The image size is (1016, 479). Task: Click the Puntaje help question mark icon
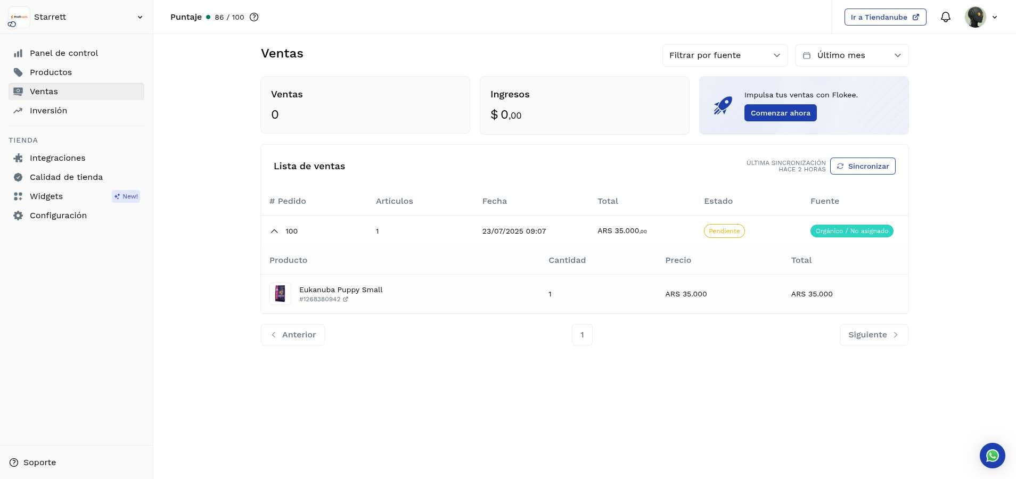tap(254, 17)
